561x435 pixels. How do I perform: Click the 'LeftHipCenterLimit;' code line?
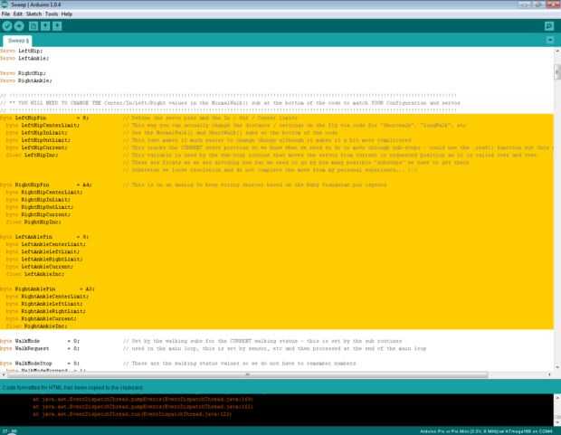(x=43, y=125)
